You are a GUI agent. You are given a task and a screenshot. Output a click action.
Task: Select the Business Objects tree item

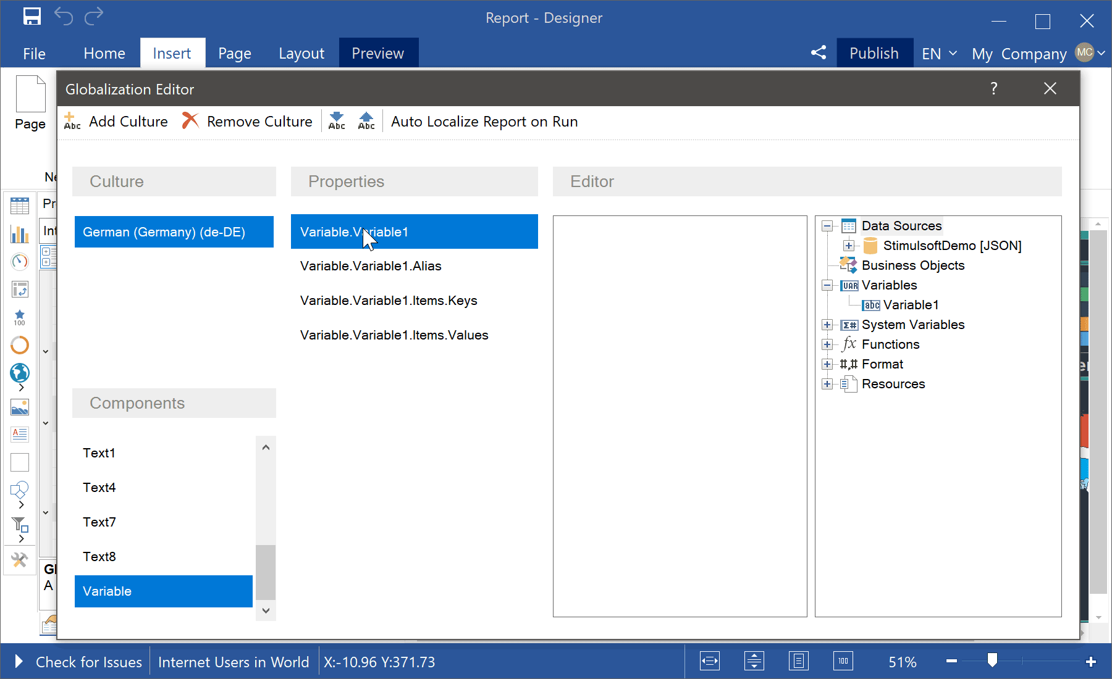pos(912,265)
